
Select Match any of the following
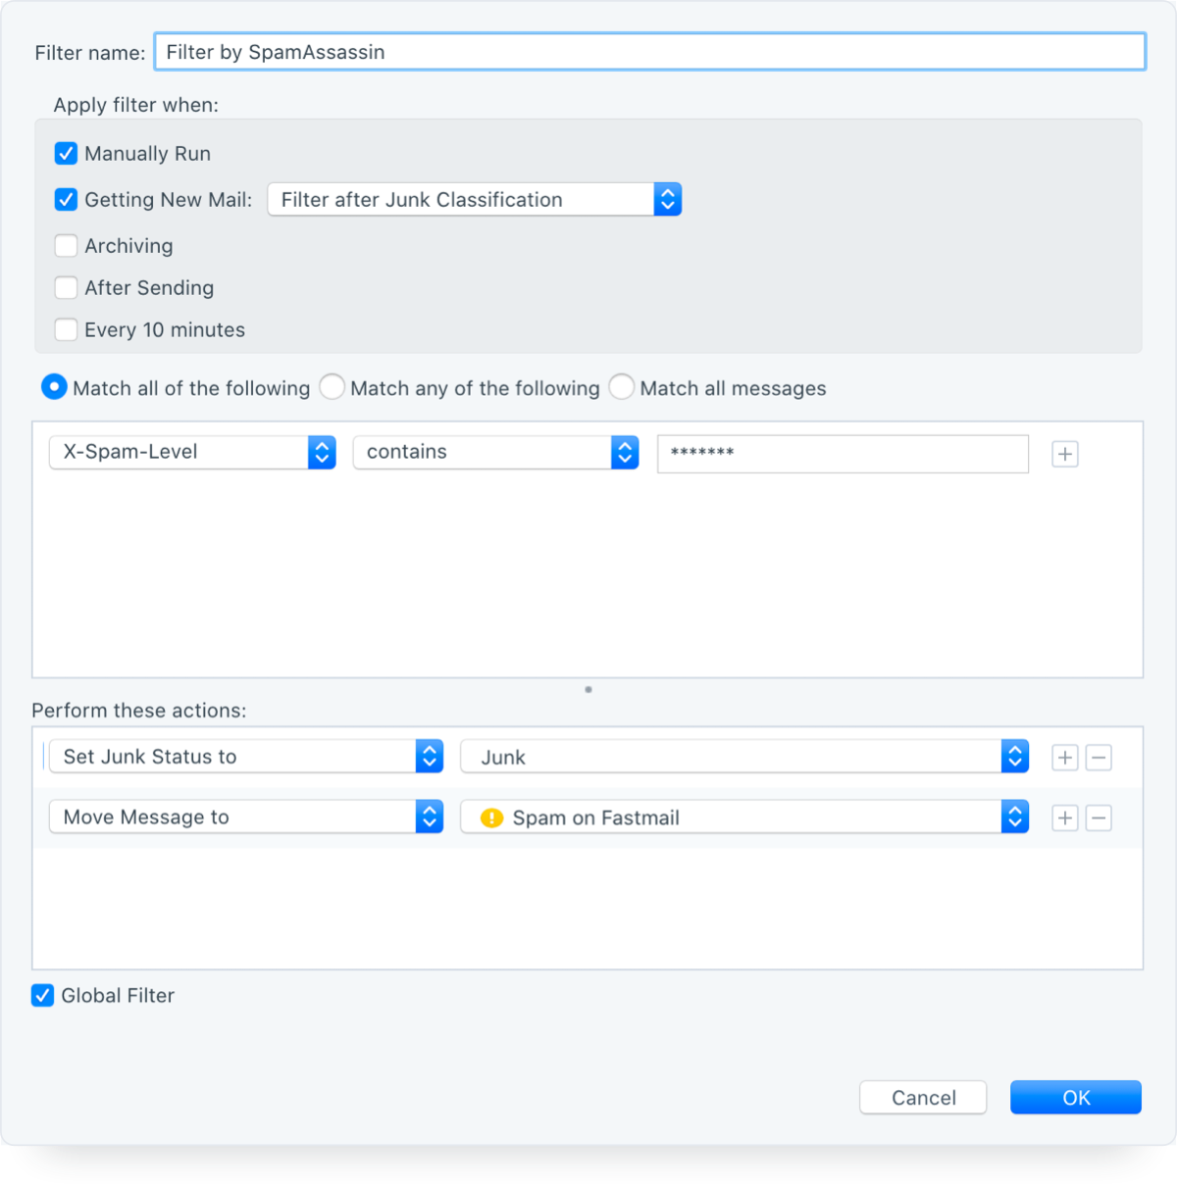[333, 387]
